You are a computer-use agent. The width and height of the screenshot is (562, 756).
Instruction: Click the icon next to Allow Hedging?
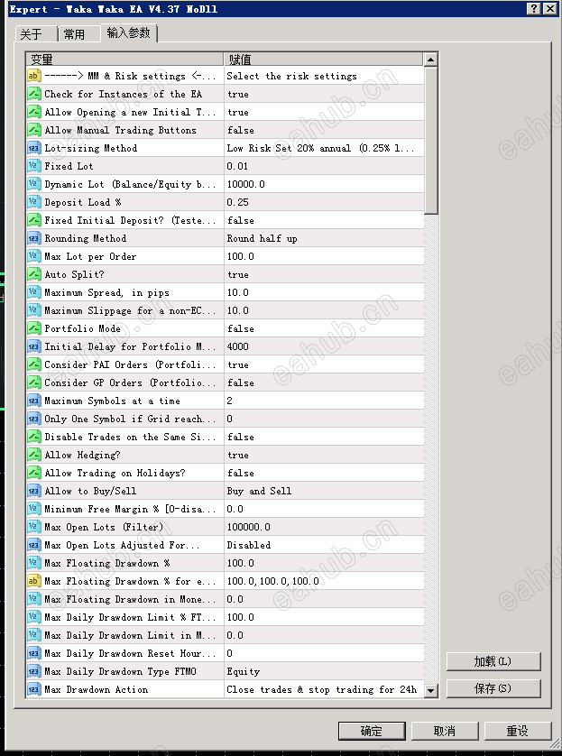33,455
